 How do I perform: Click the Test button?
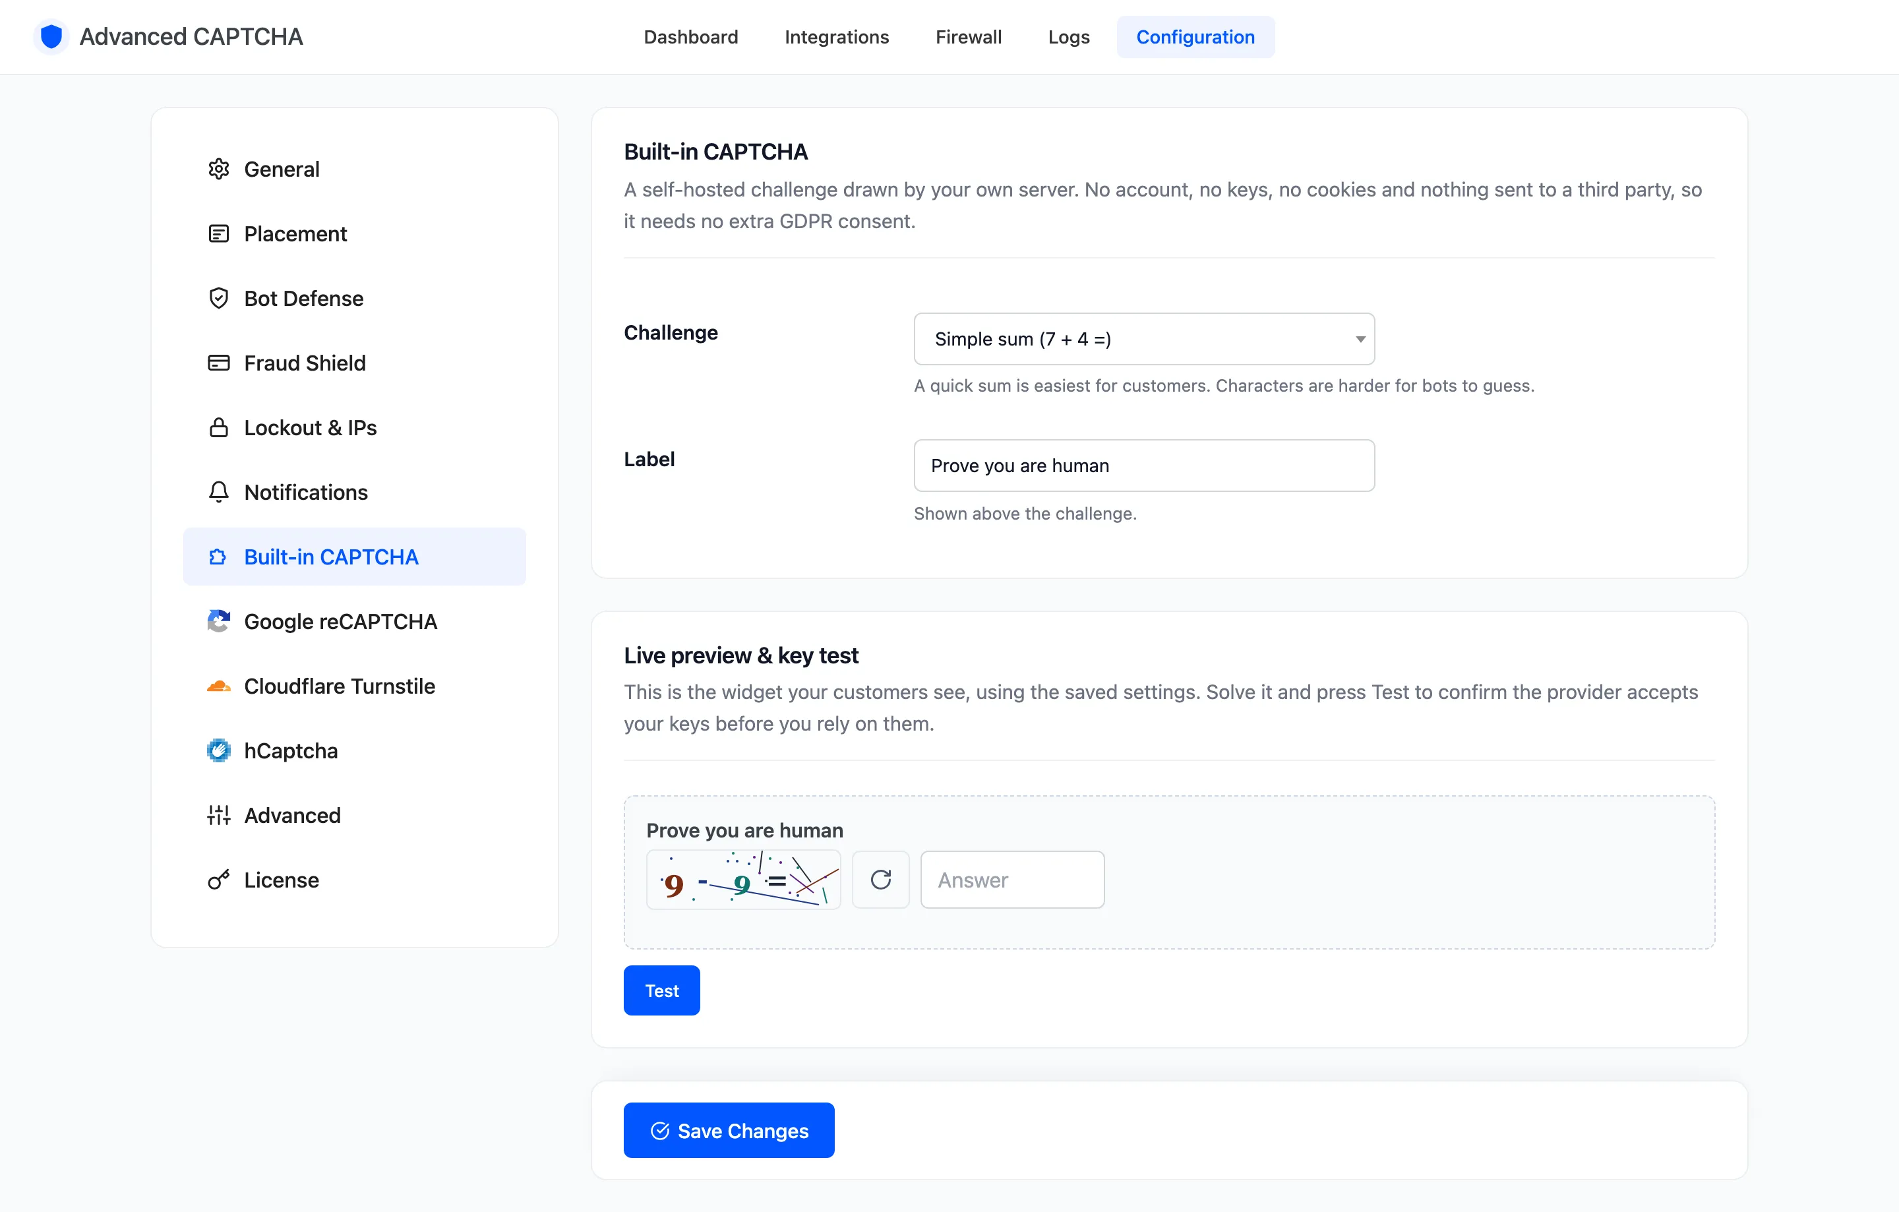point(661,990)
